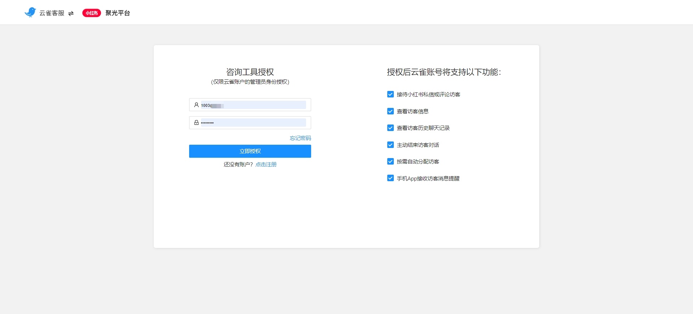The image size is (693, 314).
Task: Toggle 接待小红书私信或评论访客 checkbox
Action: [x=390, y=94]
